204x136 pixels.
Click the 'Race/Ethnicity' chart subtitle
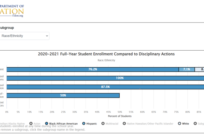click(x=106, y=60)
